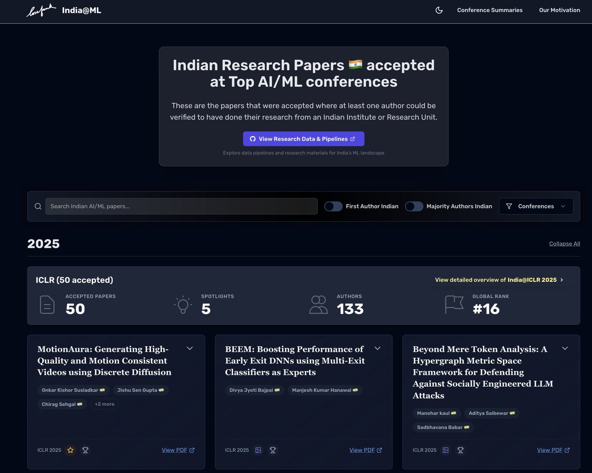
Task: Collapse all conference sections
Action: click(564, 243)
